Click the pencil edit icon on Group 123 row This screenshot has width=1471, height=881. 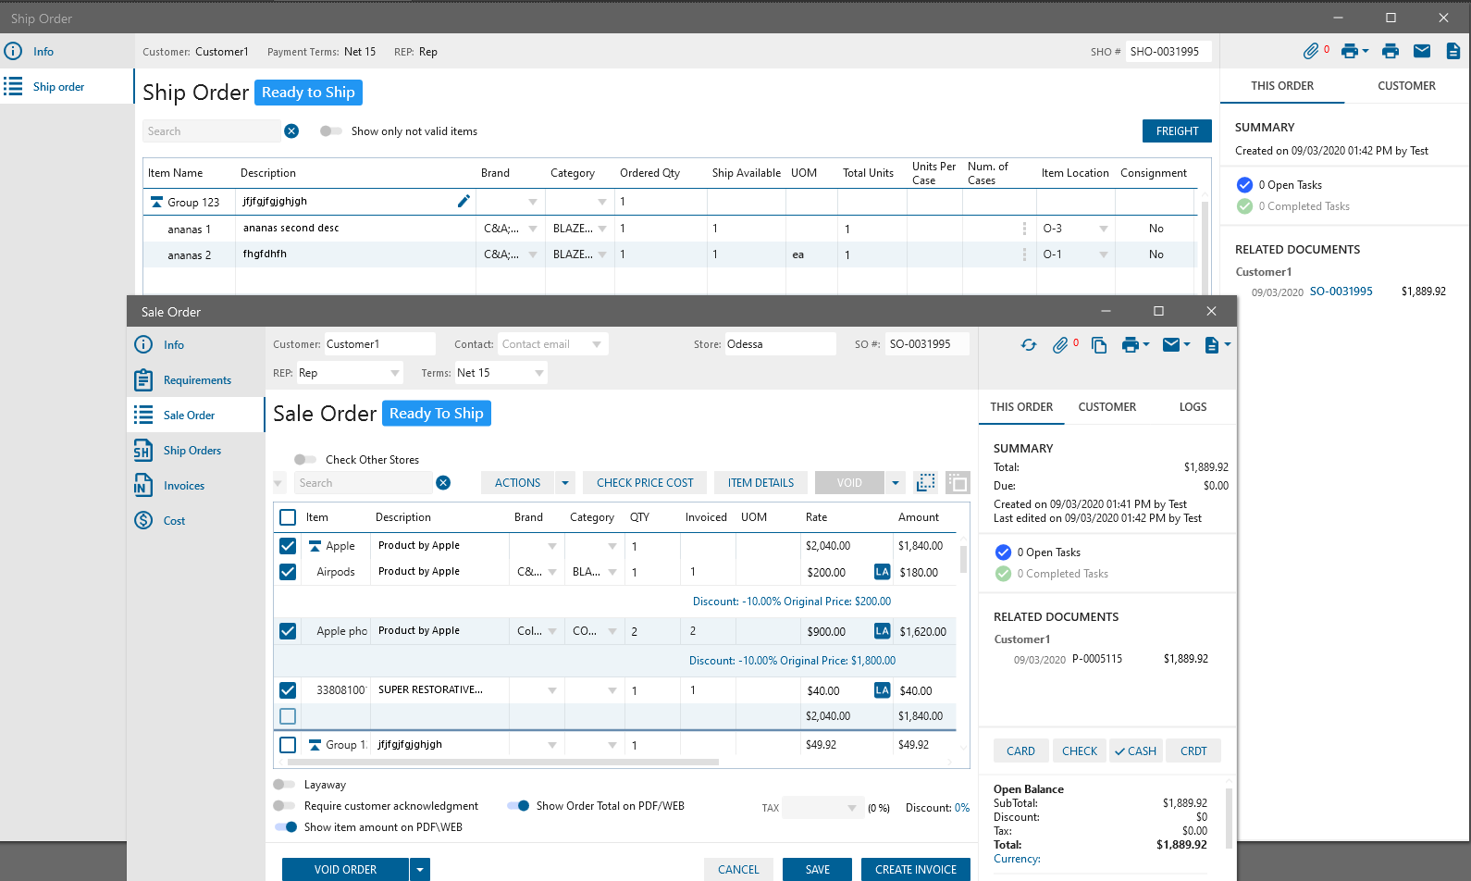tap(464, 201)
